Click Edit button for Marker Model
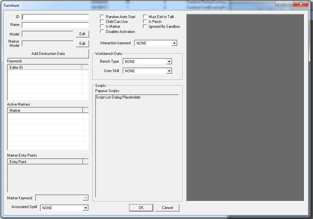This screenshot has height=219, width=313. coord(82,44)
